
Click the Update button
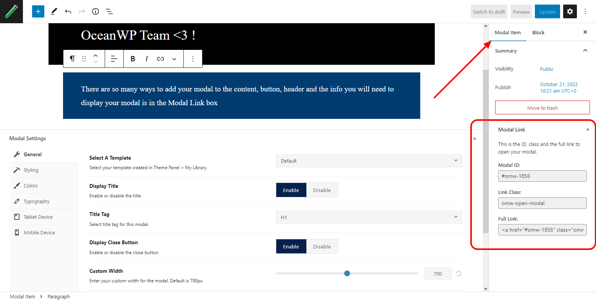point(547,12)
